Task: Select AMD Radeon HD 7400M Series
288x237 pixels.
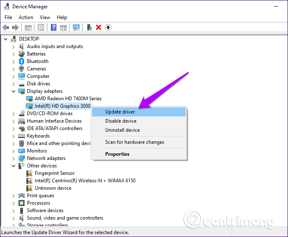Action: (68, 99)
